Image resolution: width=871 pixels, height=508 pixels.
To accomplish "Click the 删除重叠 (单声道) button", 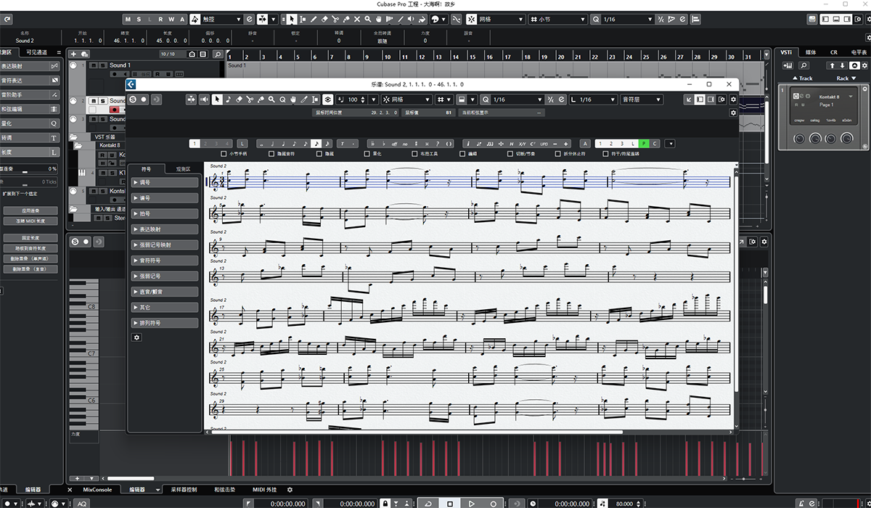I will coord(30,258).
